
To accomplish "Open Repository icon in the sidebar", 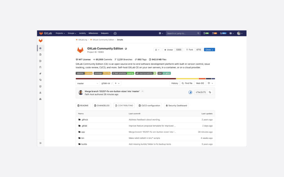I will point(40,55).
